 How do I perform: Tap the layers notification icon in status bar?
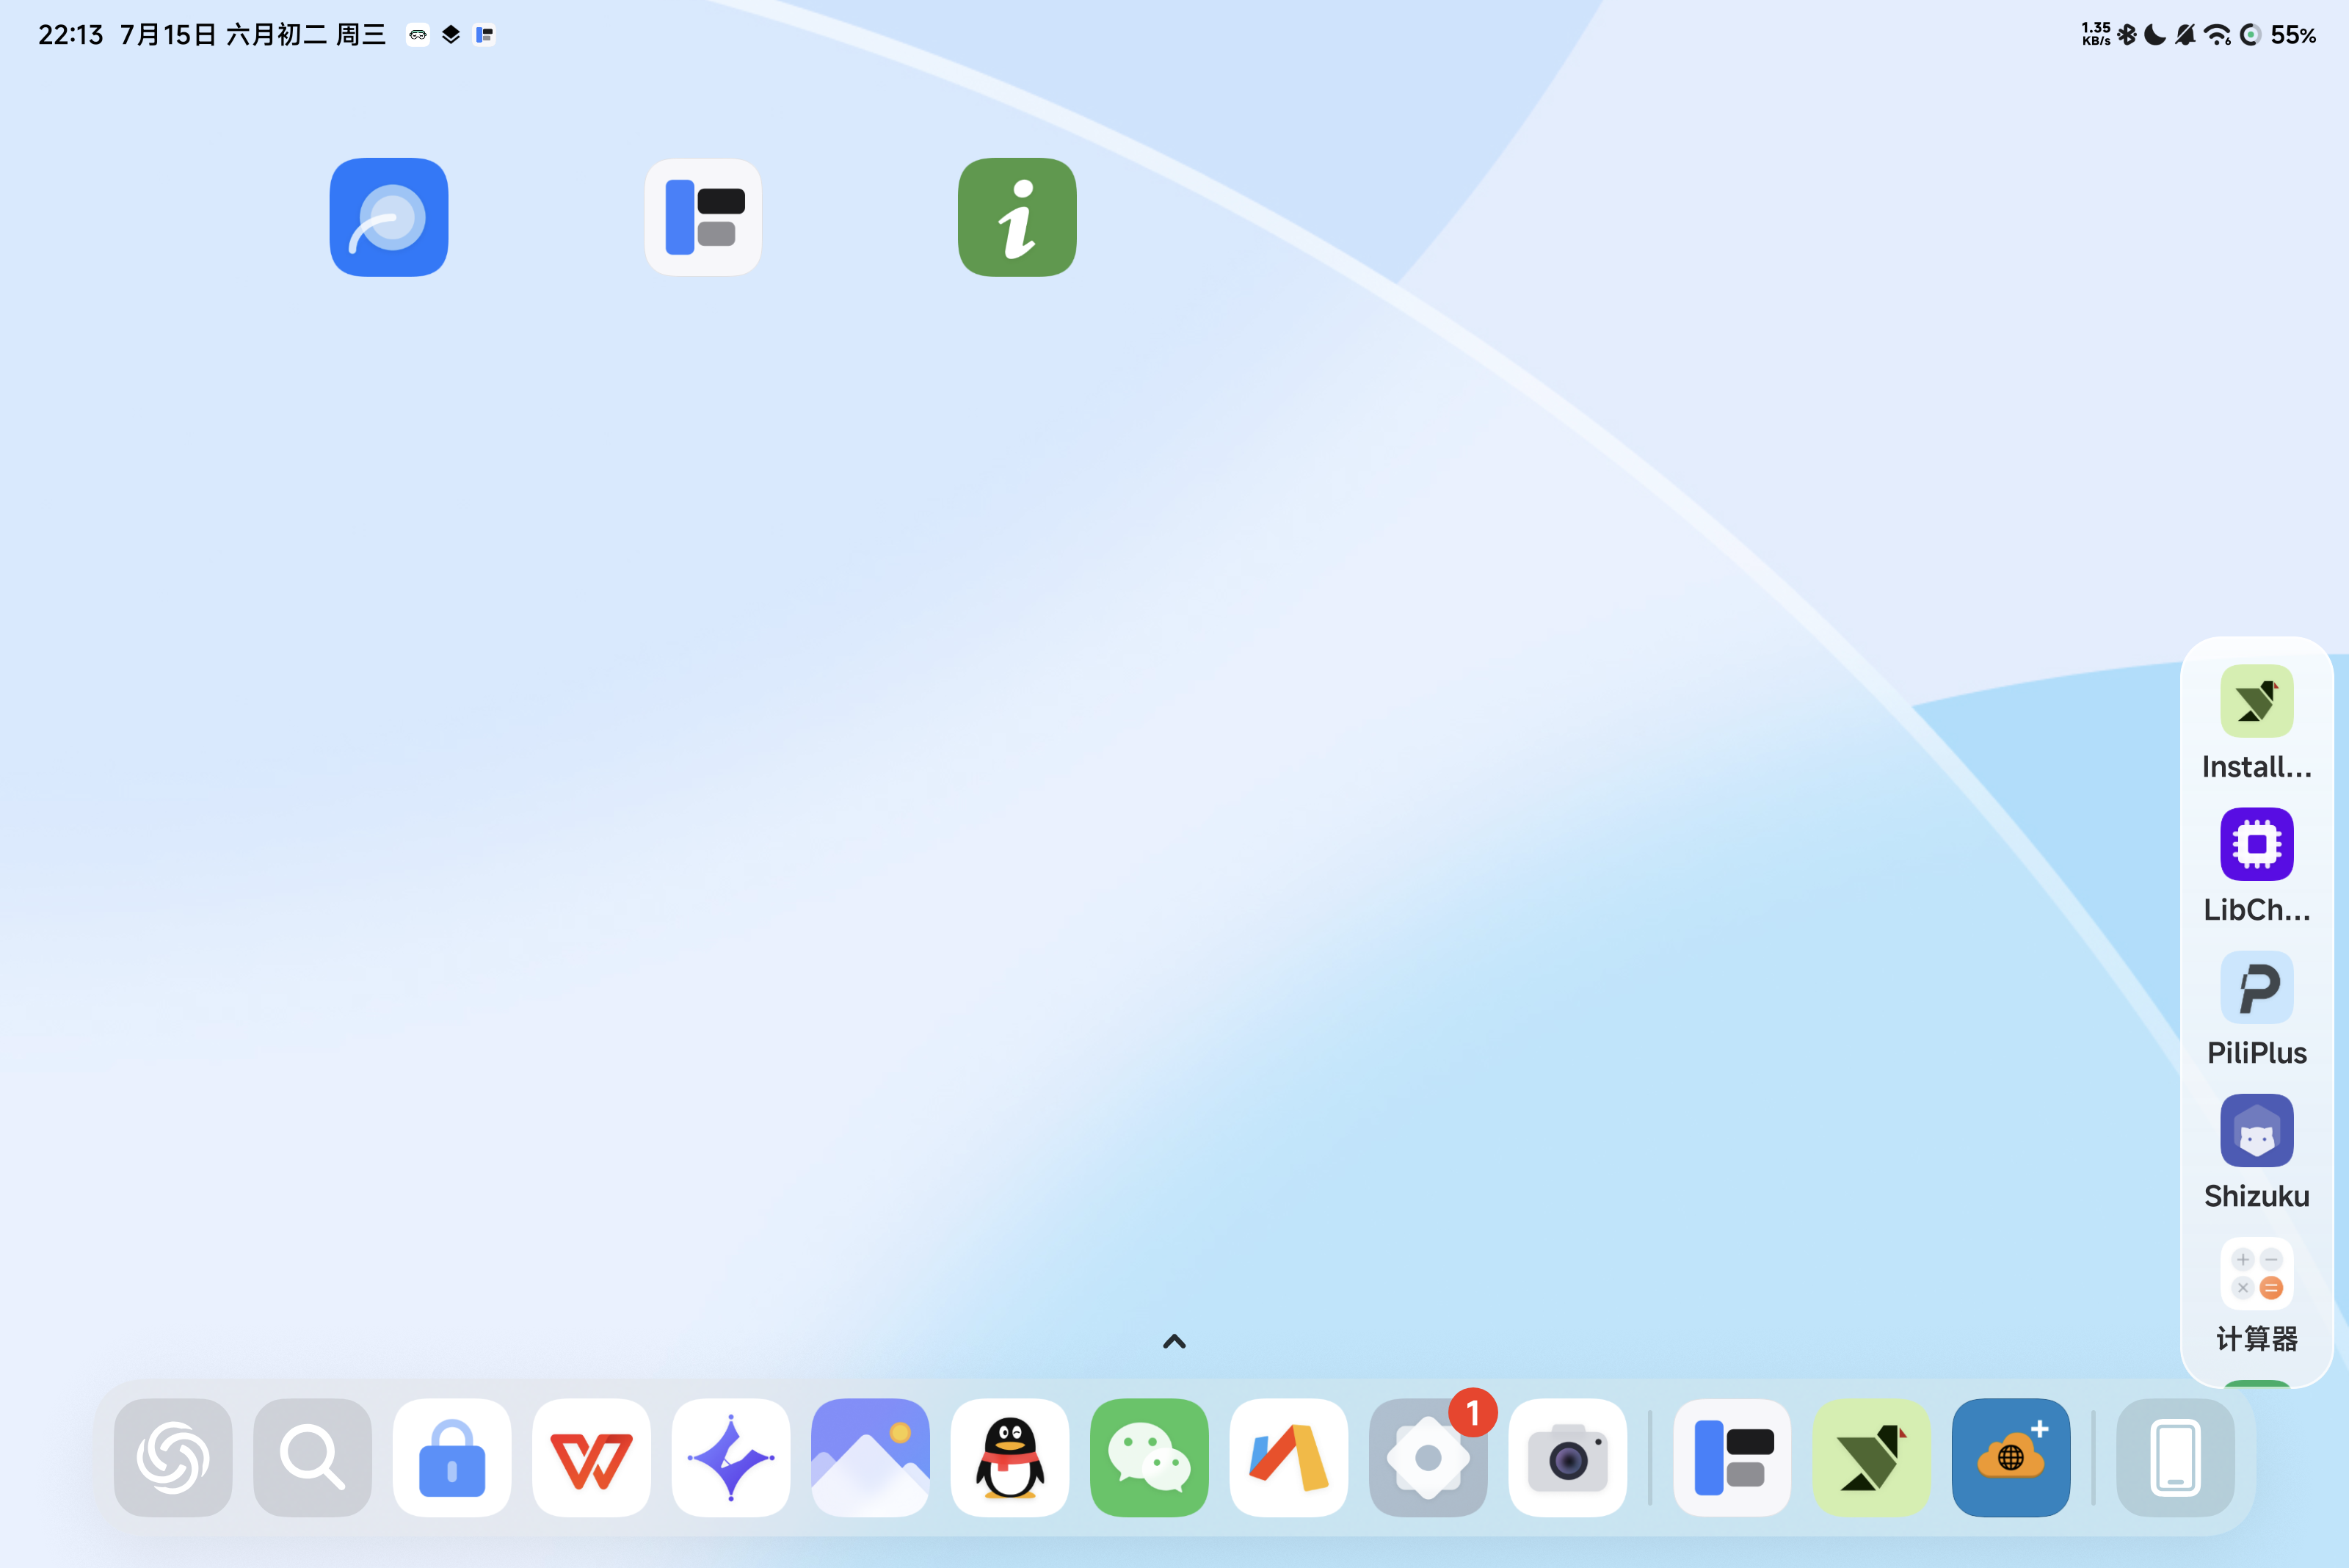451,35
